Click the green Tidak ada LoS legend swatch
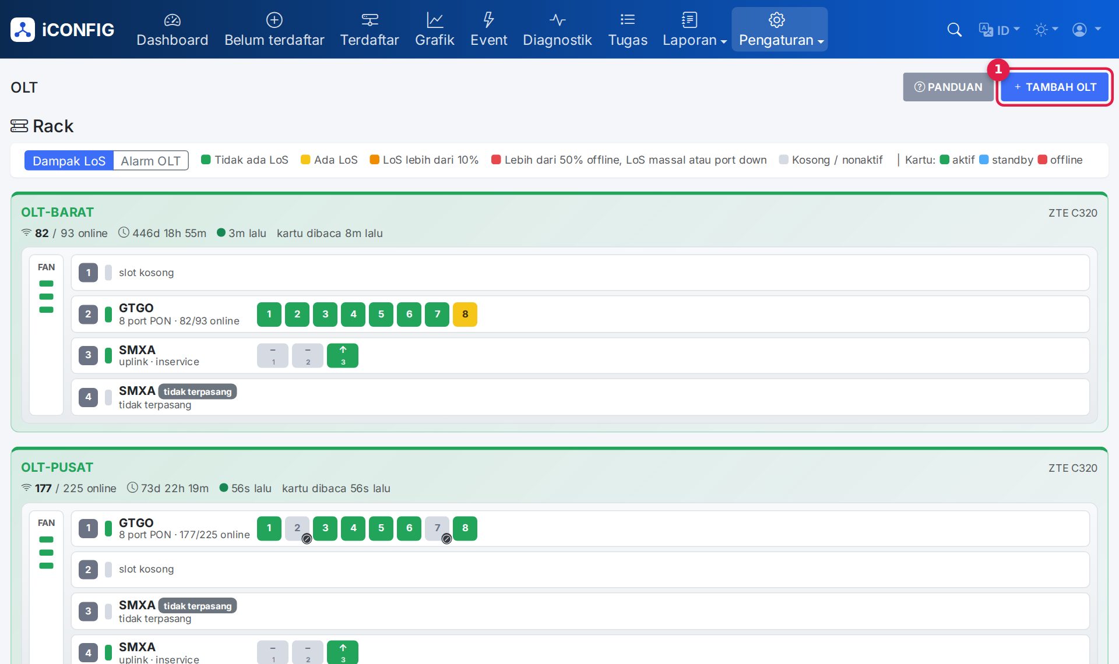Image resolution: width=1119 pixels, height=664 pixels. [206, 160]
